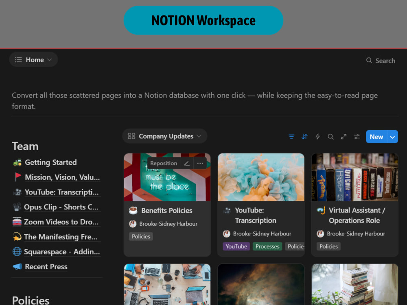Click the Policies tag on Benefits Policies
Screen dimensions: 407x305
(141, 237)
